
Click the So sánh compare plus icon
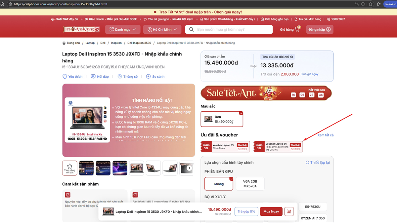coord(148,77)
